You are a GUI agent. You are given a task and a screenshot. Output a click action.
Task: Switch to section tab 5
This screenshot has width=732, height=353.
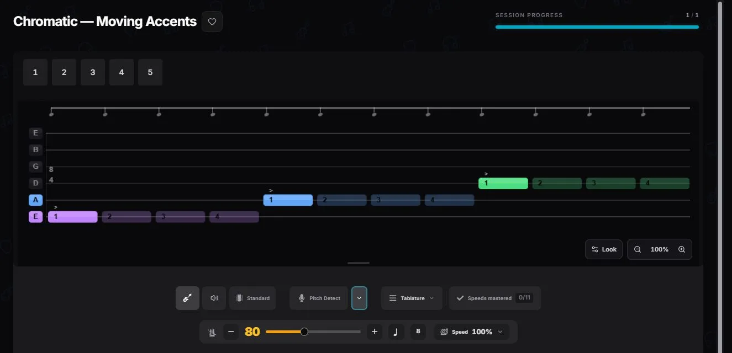[x=150, y=72]
